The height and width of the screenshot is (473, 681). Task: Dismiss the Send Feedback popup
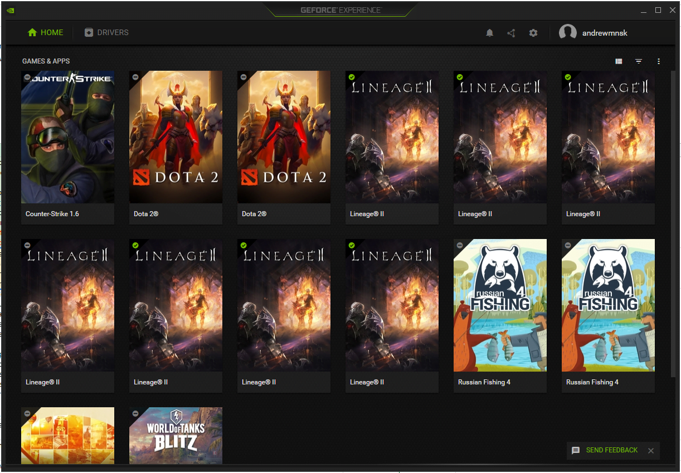(x=651, y=451)
